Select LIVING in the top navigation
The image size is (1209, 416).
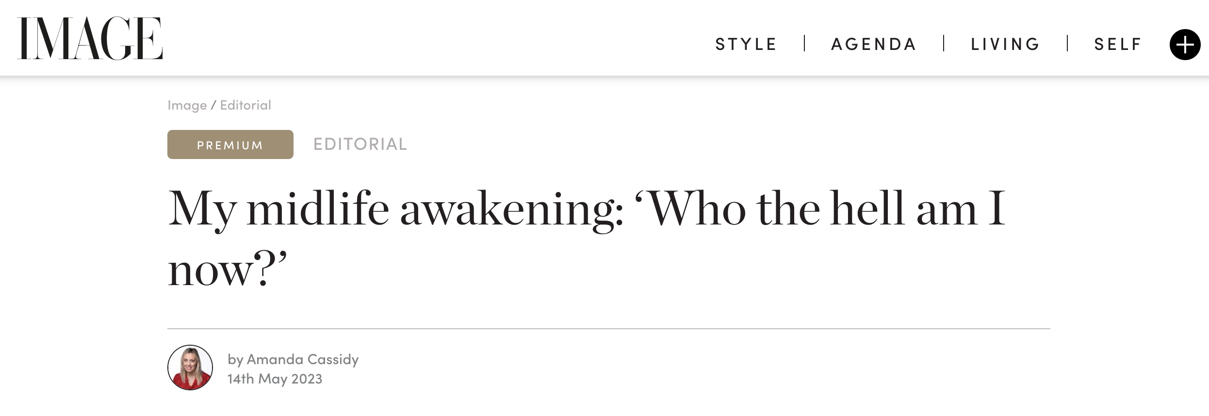point(1005,44)
